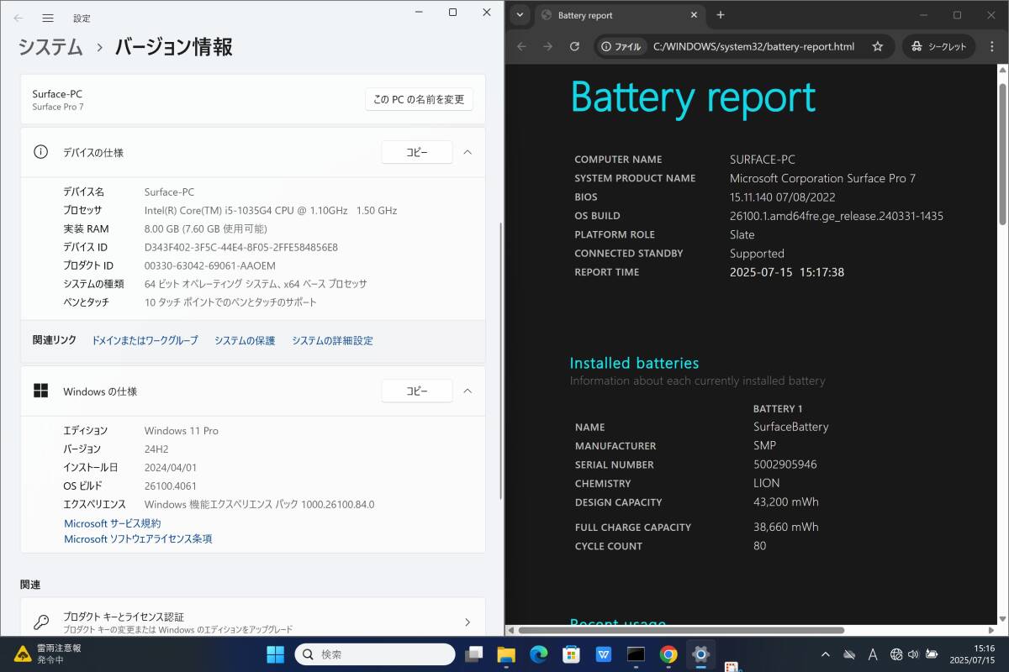Image resolution: width=1009 pixels, height=672 pixels.
Task: Close the Battery report tab
Action: coord(695,15)
